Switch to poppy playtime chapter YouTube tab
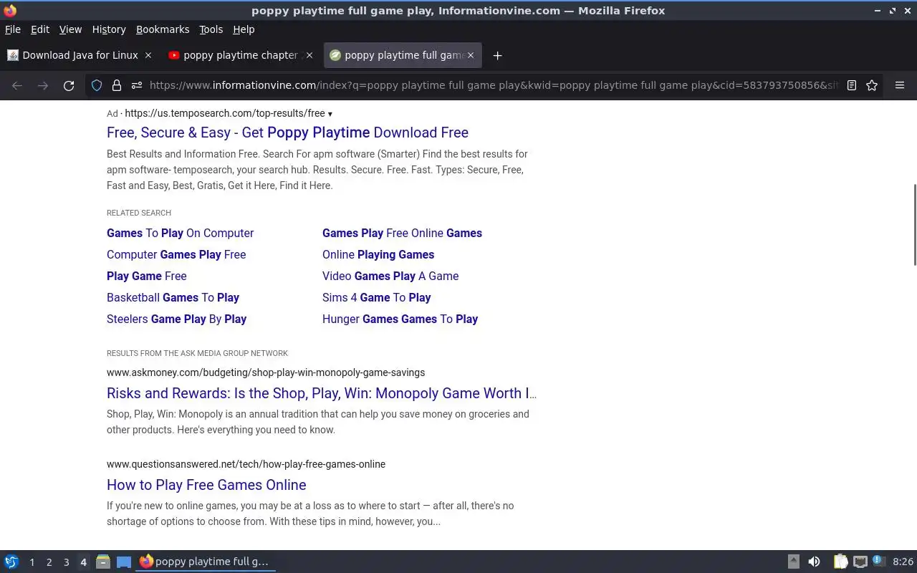The width and height of the screenshot is (917, 573). pos(240,55)
